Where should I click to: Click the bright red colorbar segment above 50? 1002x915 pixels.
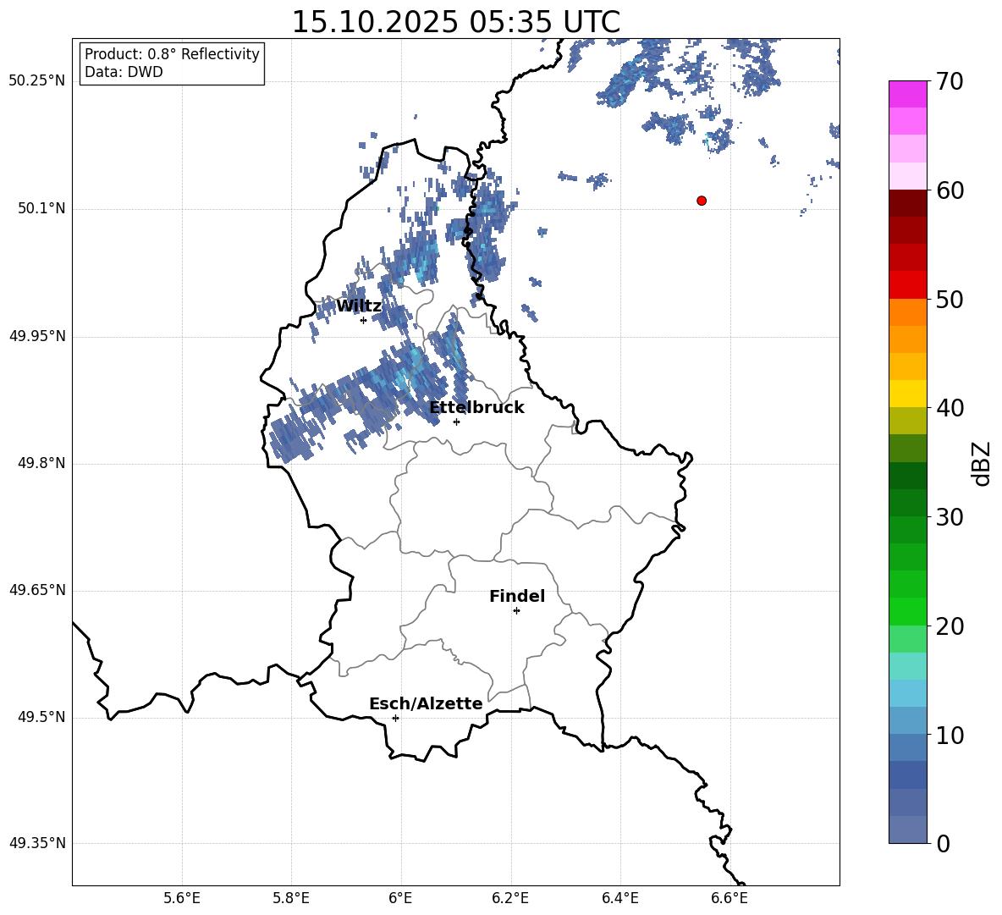point(907,285)
